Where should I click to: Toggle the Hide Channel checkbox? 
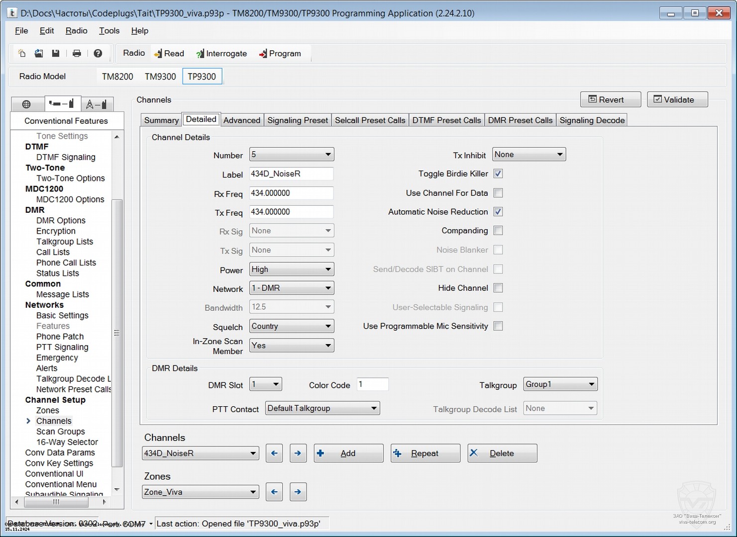498,288
